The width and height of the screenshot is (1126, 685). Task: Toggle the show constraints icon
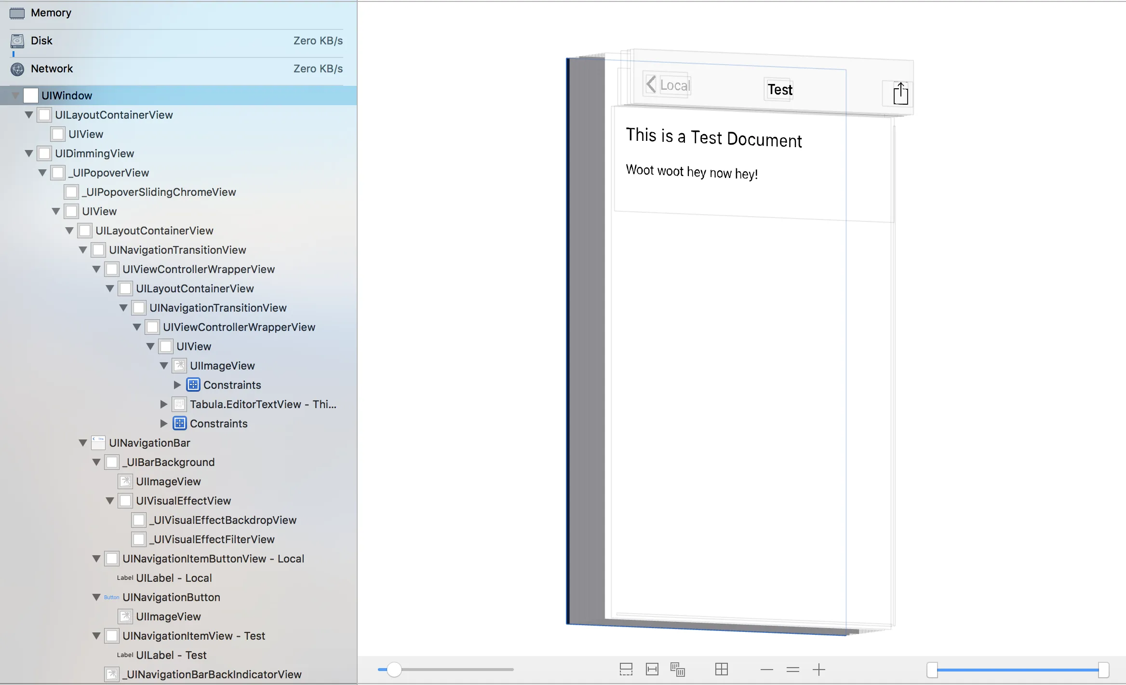click(x=652, y=669)
